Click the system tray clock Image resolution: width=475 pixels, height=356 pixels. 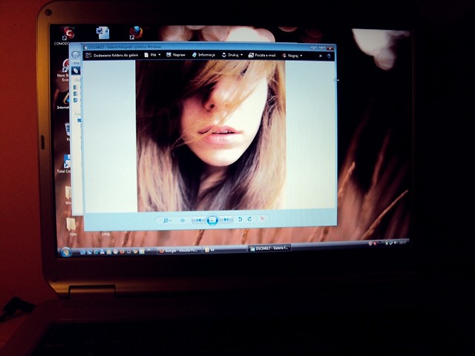[x=402, y=243]
